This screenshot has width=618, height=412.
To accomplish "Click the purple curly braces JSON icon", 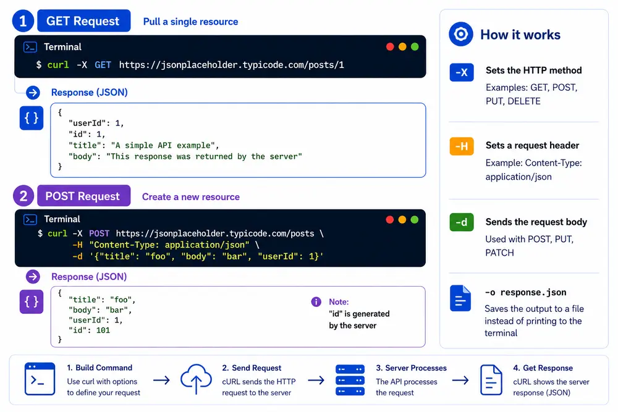I will coord(32,301).
